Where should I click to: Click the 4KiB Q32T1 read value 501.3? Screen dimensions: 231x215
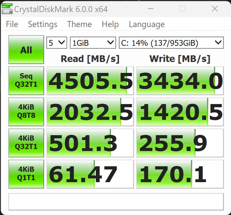90,143
